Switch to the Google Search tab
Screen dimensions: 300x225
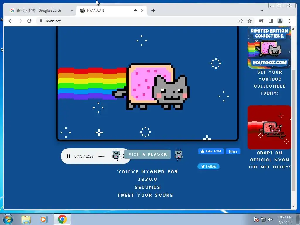pos(39,11)
